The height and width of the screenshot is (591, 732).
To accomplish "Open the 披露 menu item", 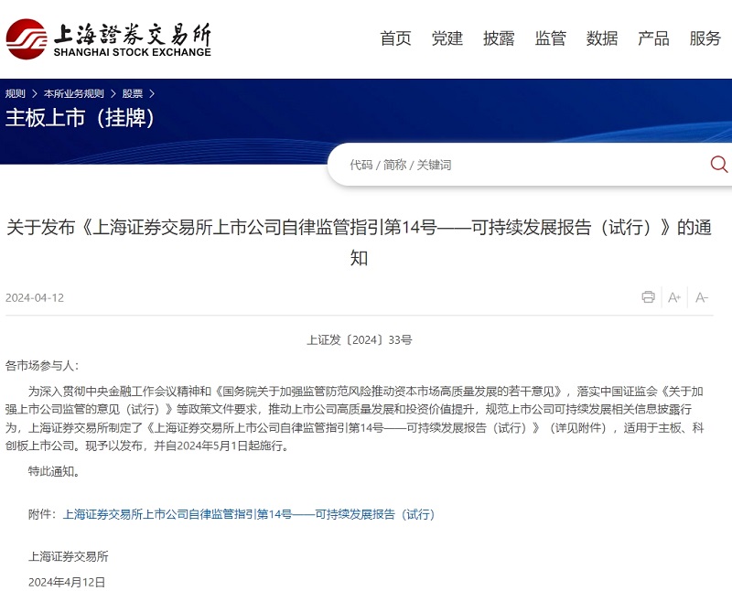I will pos(498,39).
